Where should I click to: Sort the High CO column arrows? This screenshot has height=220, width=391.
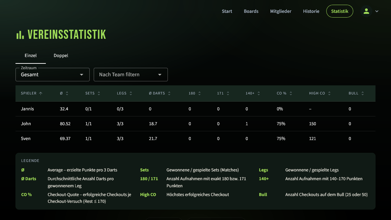(329, 93)
